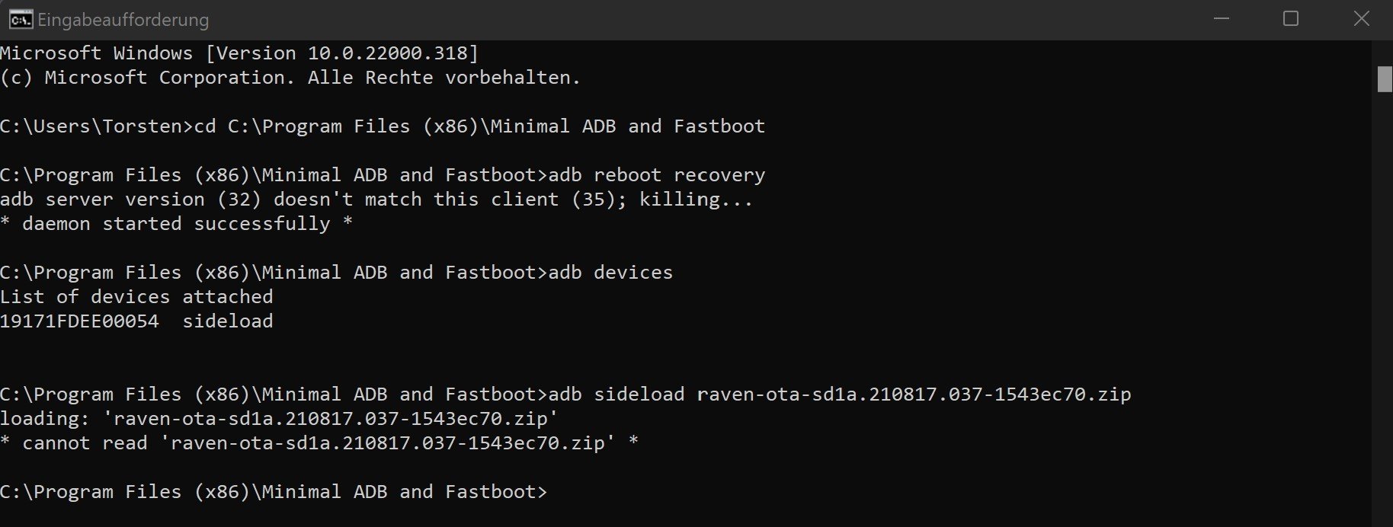The height and width of the screenshot is (527, 1393).
Task: Close the Eingabeaufforderung window
Action: point(1361,19)
